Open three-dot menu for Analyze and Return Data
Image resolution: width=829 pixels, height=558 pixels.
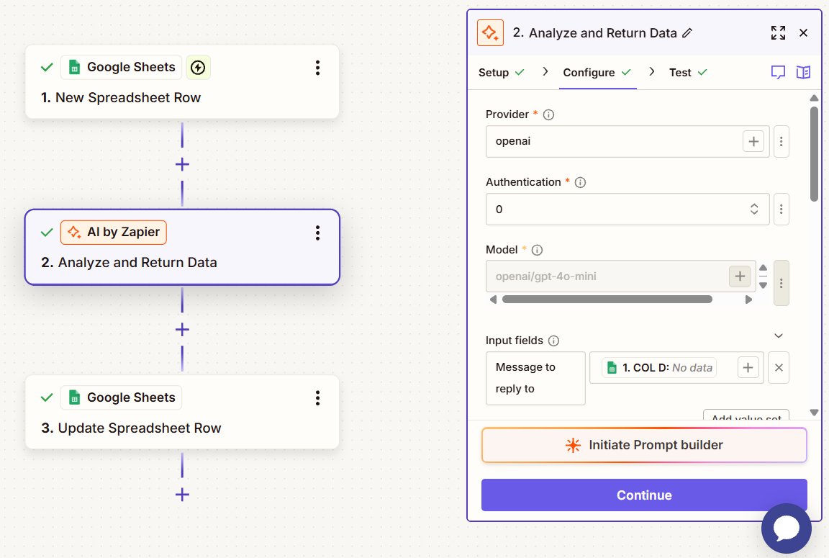318,233
